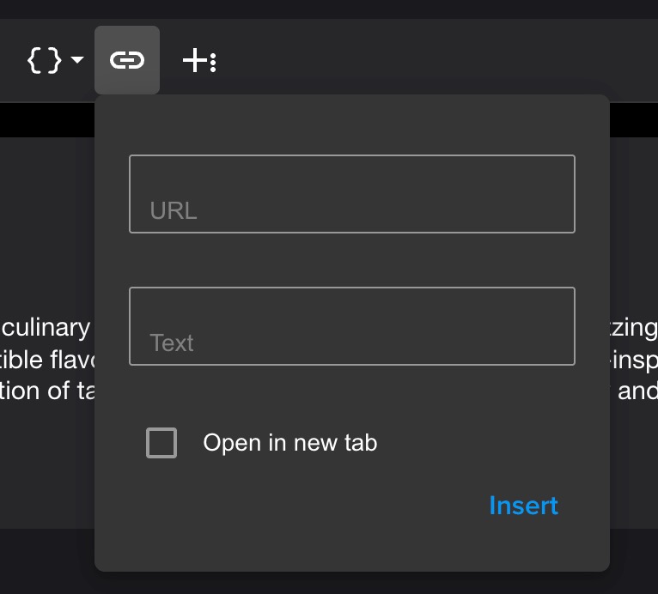Click the word "culinary" in the editor
Image resolution: width=658 pixels, height=594 pixels.
point(46,328)
